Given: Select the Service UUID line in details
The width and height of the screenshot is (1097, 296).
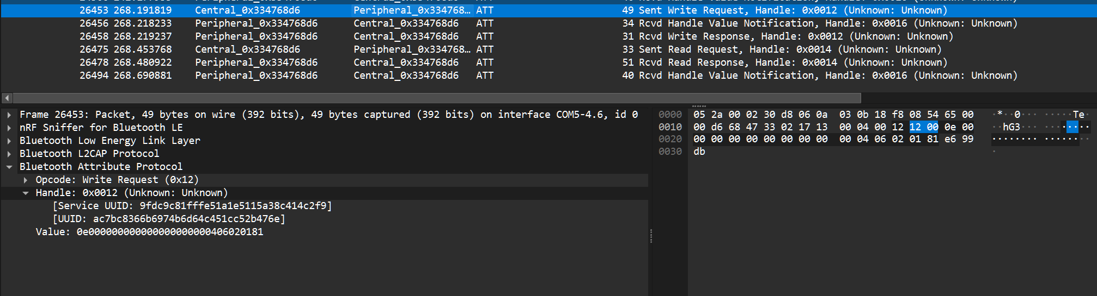Looking at the screenshot, I should click(192, 206).
